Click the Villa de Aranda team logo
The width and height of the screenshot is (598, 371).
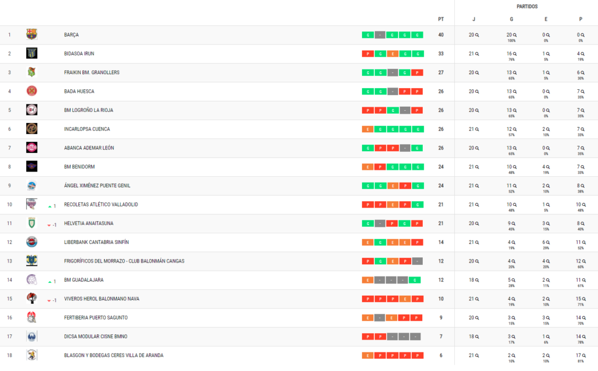point(32,355)
